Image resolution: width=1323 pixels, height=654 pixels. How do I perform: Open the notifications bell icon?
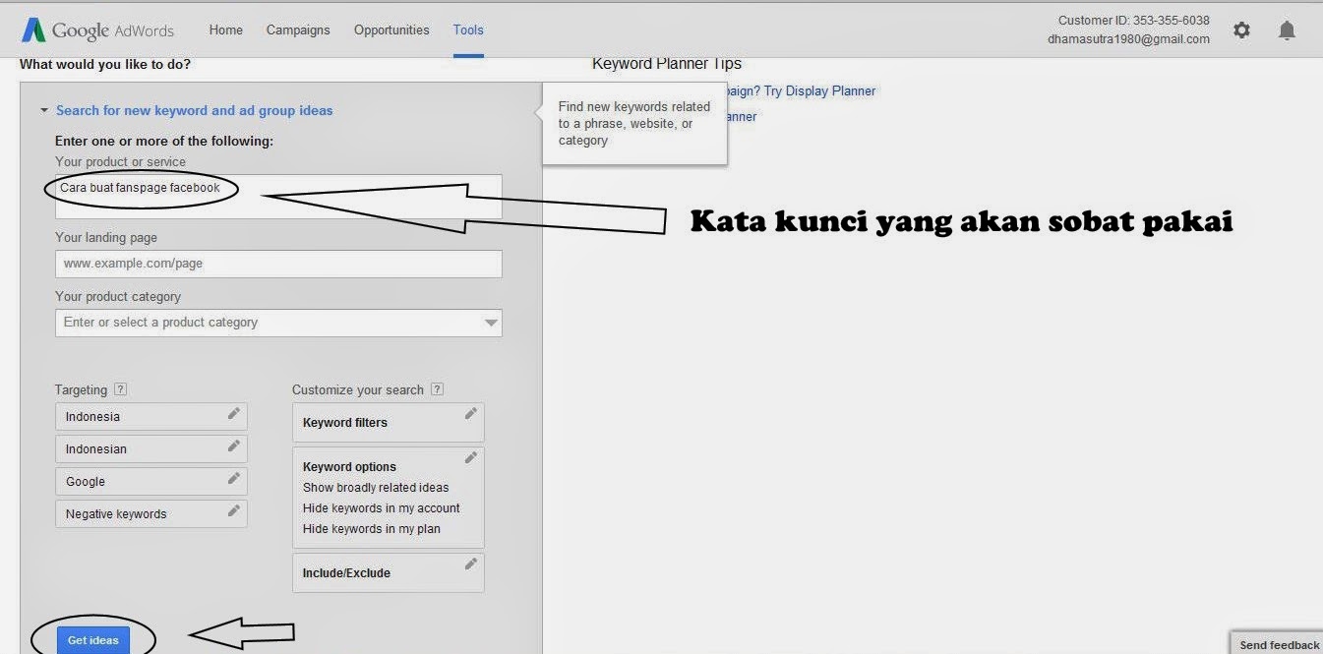tap(1287, 30)
